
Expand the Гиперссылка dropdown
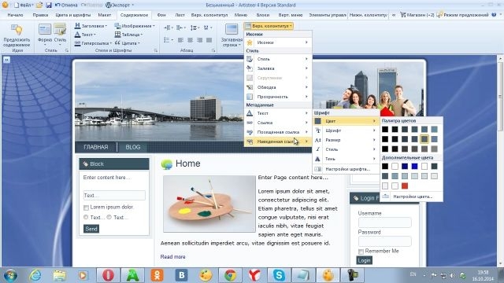(x=93, y=43)
